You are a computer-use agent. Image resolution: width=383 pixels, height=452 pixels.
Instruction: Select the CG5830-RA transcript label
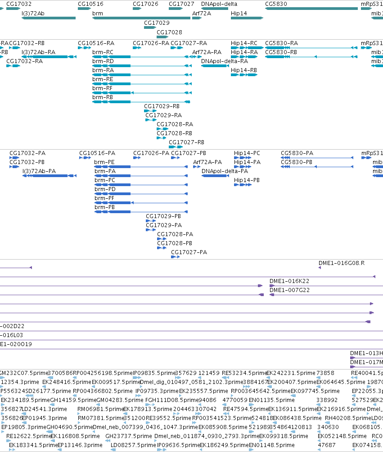pos(281,43)
